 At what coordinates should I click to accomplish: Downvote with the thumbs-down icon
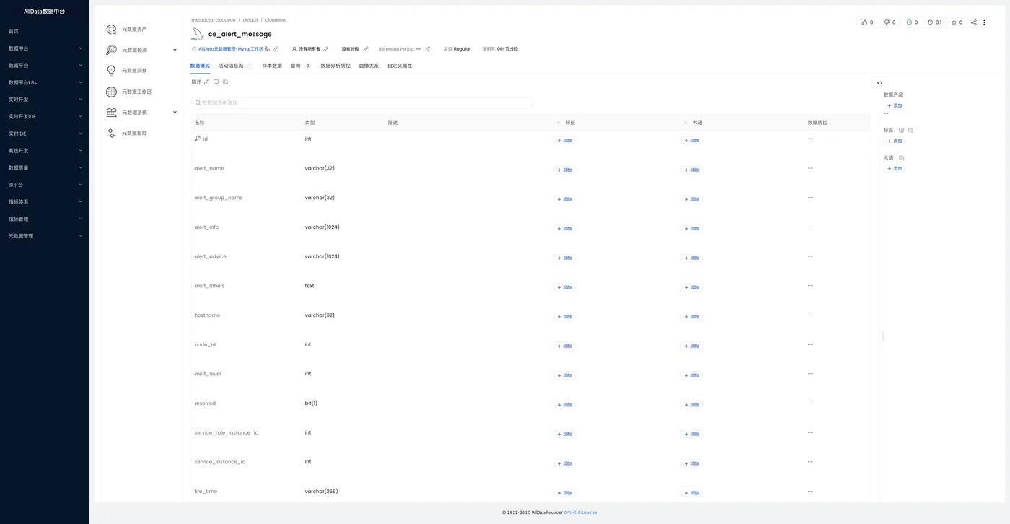[x=890, y=22]
